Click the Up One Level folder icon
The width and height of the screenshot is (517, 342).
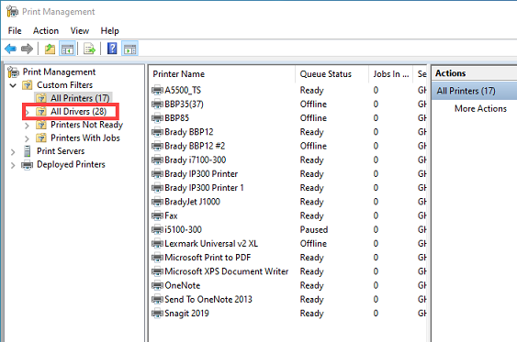pyautogui.click(x=50, y=49)
